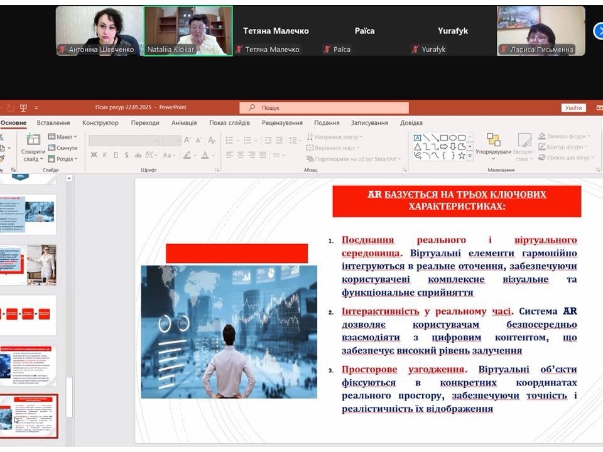Switch to the Показ слайдів tab

[230, 123]
